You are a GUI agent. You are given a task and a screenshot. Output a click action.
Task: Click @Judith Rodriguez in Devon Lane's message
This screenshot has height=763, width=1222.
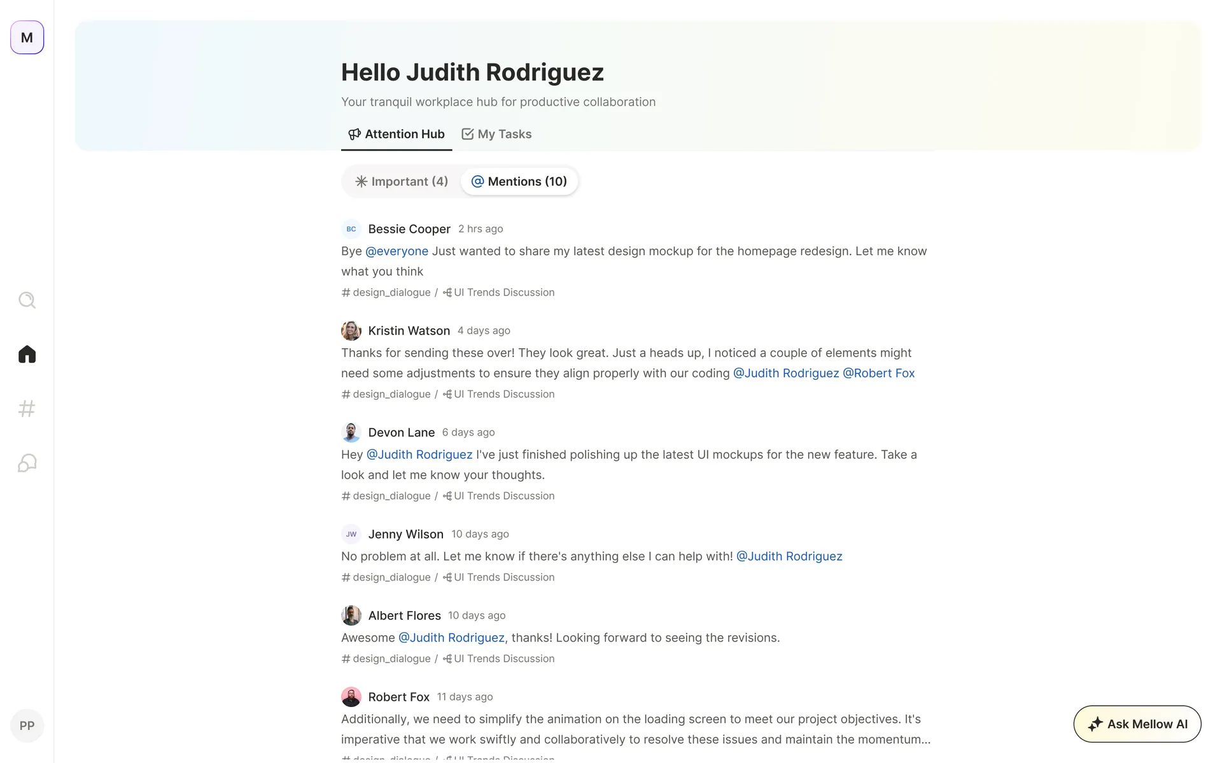(419, 455)
